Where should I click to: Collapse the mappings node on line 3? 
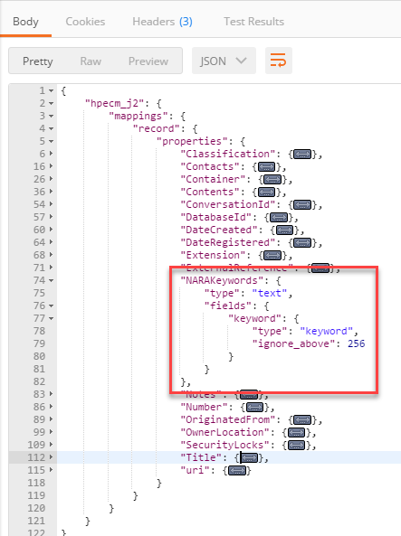[x=51, y=116]
